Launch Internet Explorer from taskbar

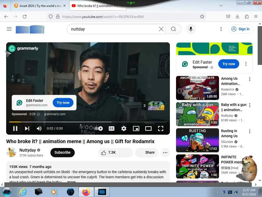coord(23,192)
